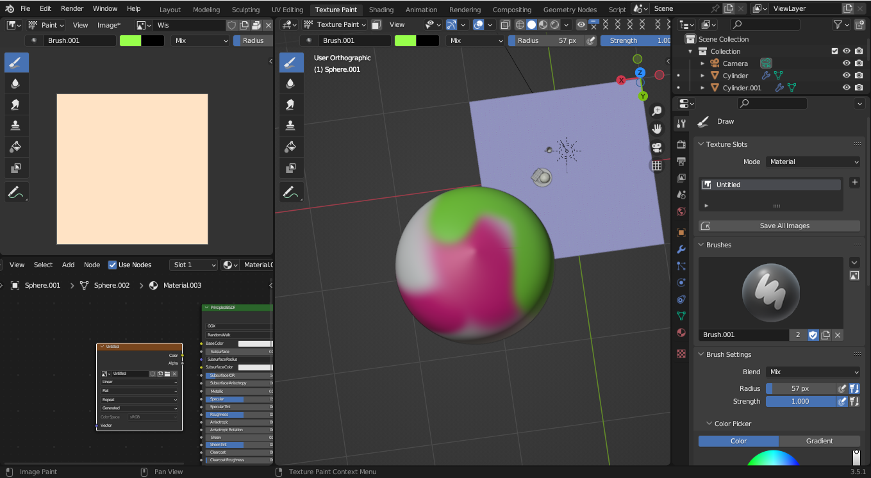The width and height of the screenshot is (871, 478).
Task: Click Save All Images button
Action: point(779,226)
